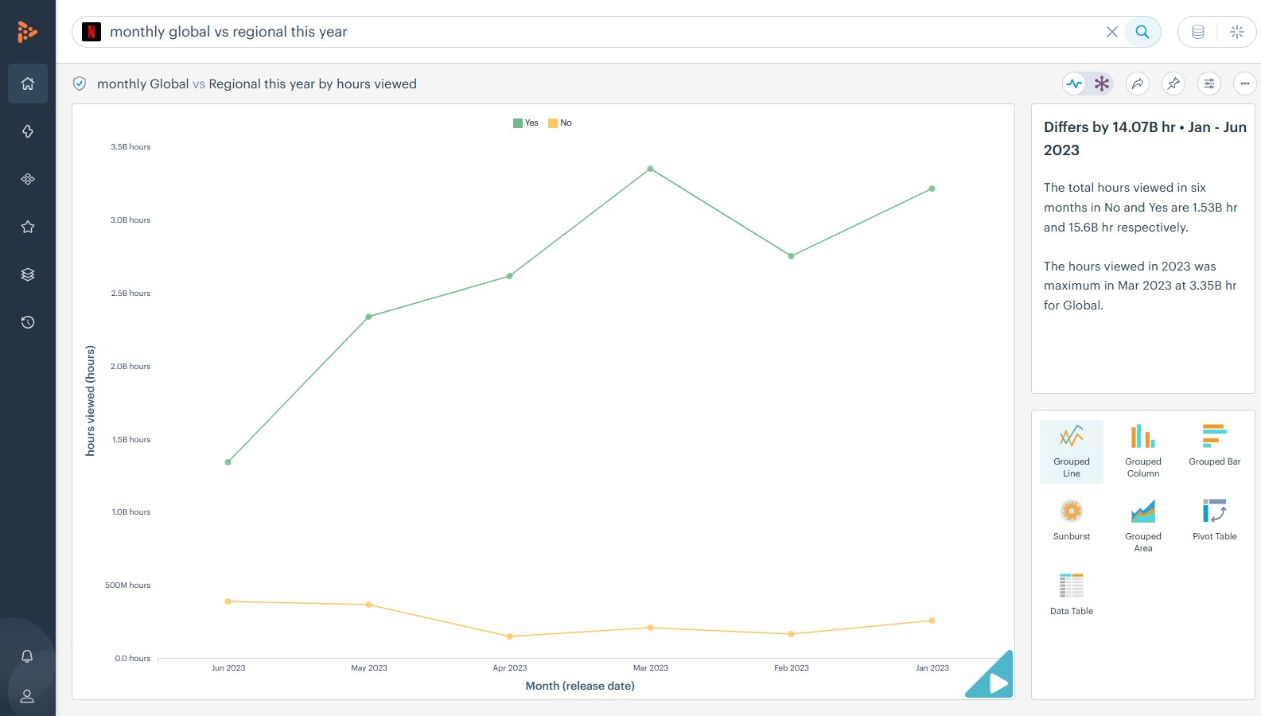Click the Netflix dataset icon in the search bar
This screenshot has width=1261, height=716.
click(91, 32)
